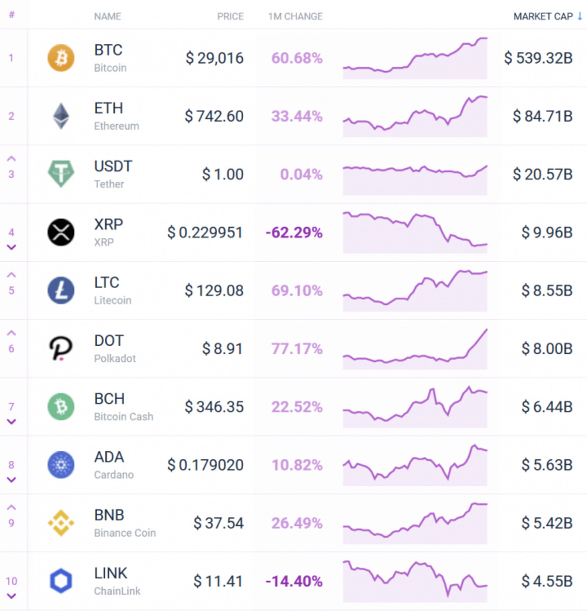Click the down arrow under Bitcoin Cash rank

pyautogui.click(x=11, y=421)
